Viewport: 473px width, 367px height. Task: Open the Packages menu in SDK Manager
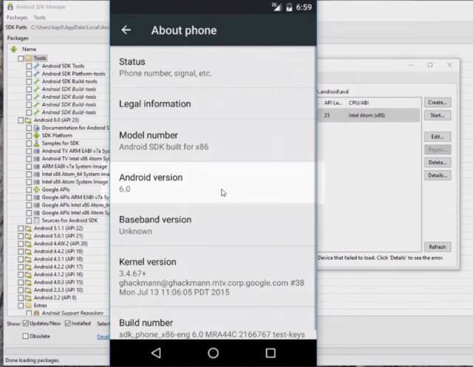tap(17, 18)
